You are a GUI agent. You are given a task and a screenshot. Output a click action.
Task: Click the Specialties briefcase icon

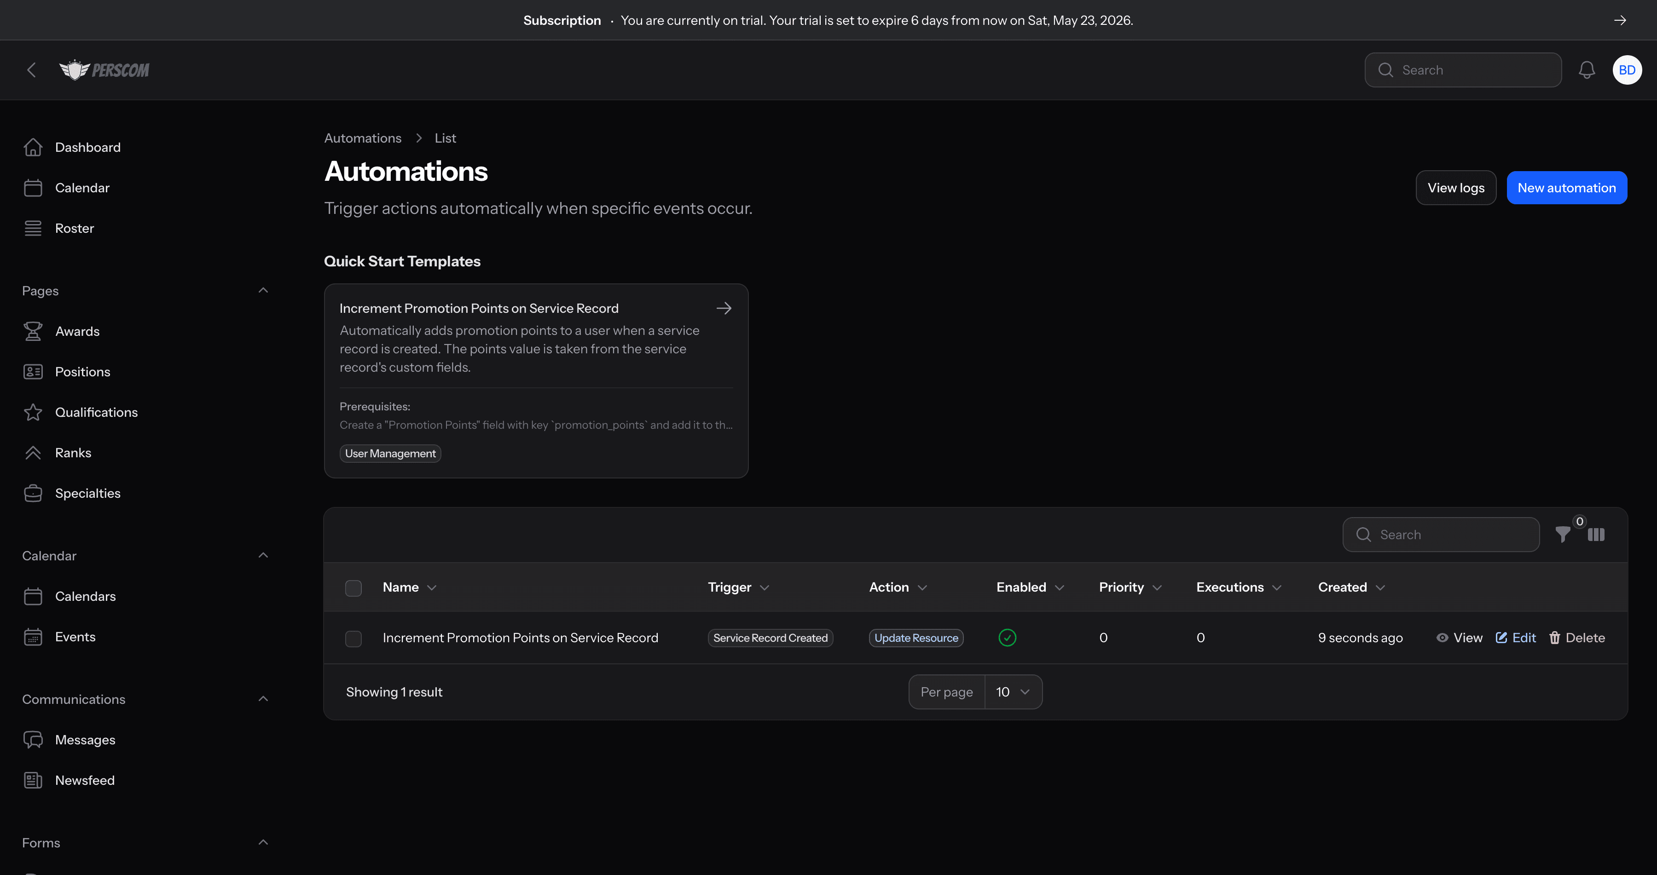tap(33, 493)
